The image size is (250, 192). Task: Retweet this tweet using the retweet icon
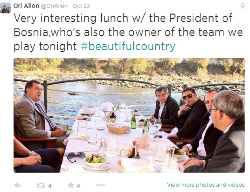click(40, 185)
